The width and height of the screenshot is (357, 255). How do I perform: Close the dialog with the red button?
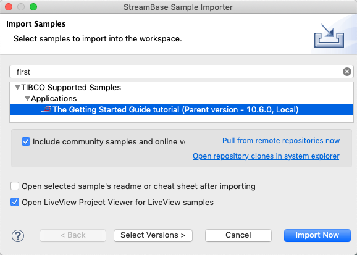[x=9, y=7]
